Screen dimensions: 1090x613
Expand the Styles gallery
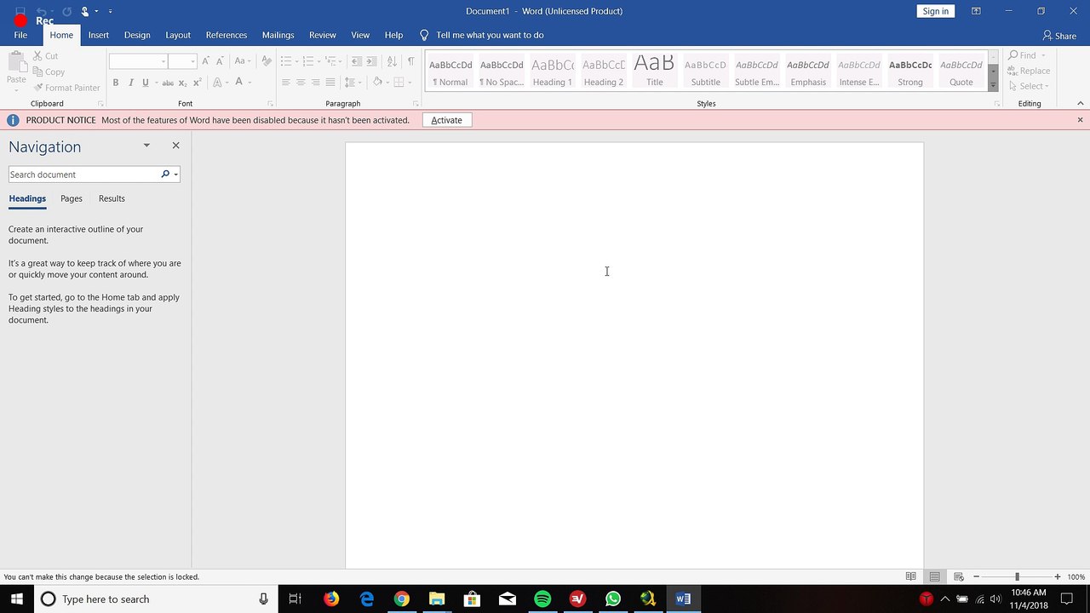click(x=993, y=86)
